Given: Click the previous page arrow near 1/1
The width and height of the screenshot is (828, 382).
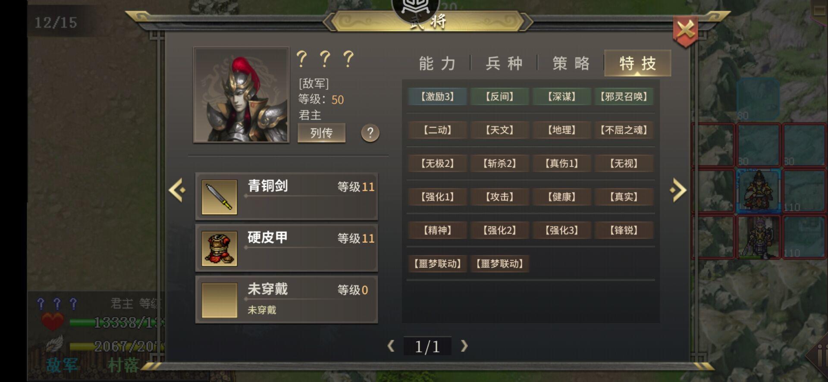Looking at the screenshot, I should [391, 346].
